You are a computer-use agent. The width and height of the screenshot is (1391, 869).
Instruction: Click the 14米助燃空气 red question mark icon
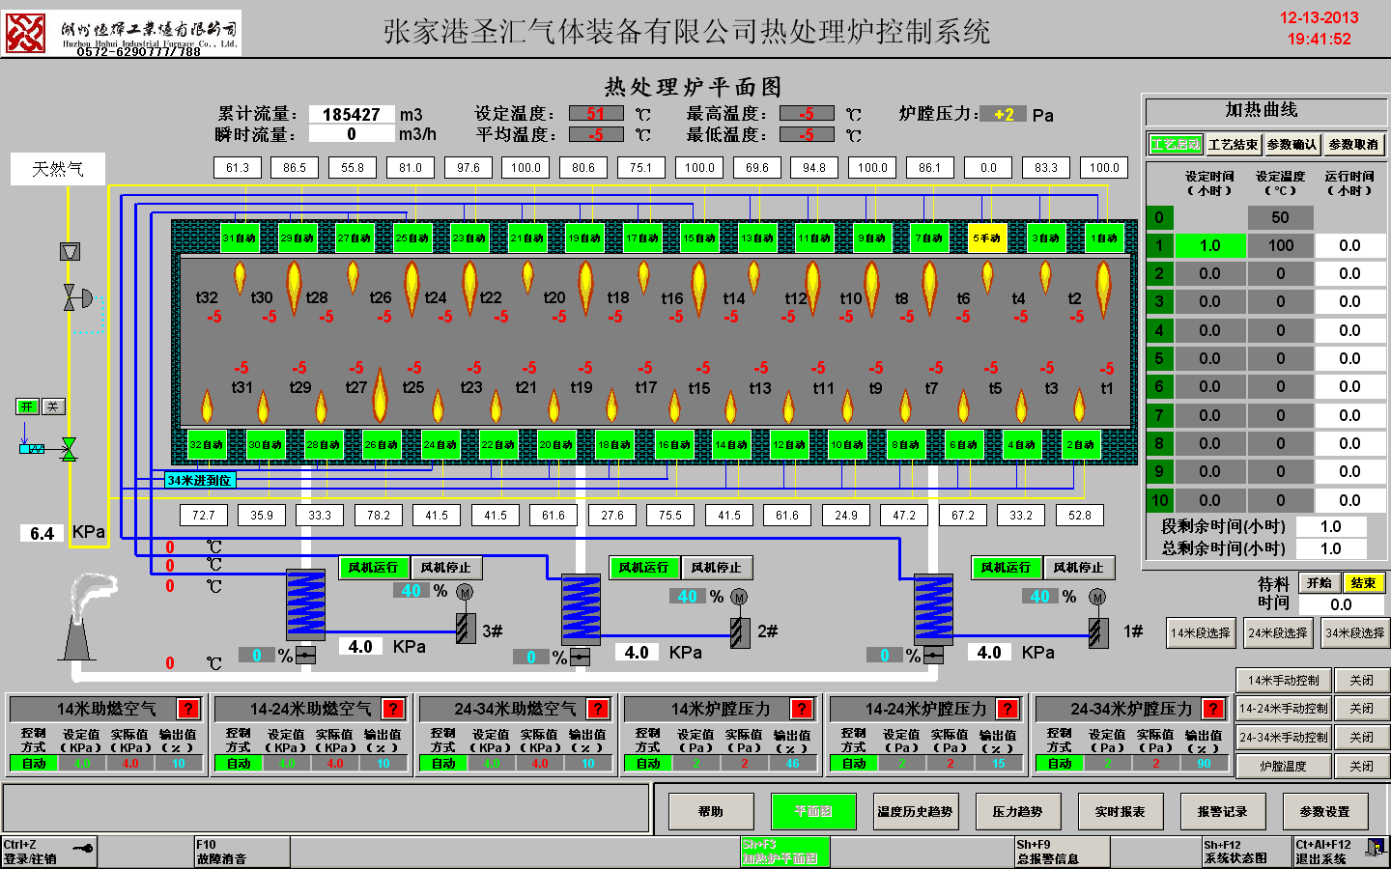[x=188, y=709]
